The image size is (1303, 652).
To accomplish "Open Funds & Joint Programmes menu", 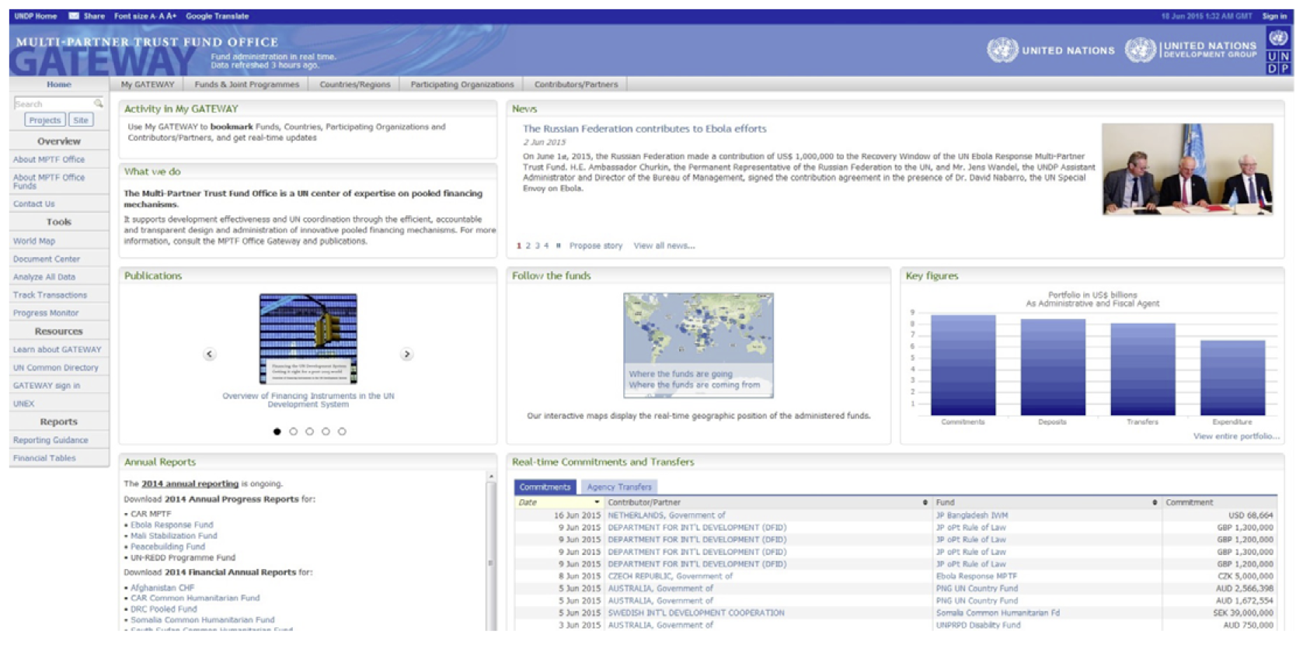I will 247,84.
